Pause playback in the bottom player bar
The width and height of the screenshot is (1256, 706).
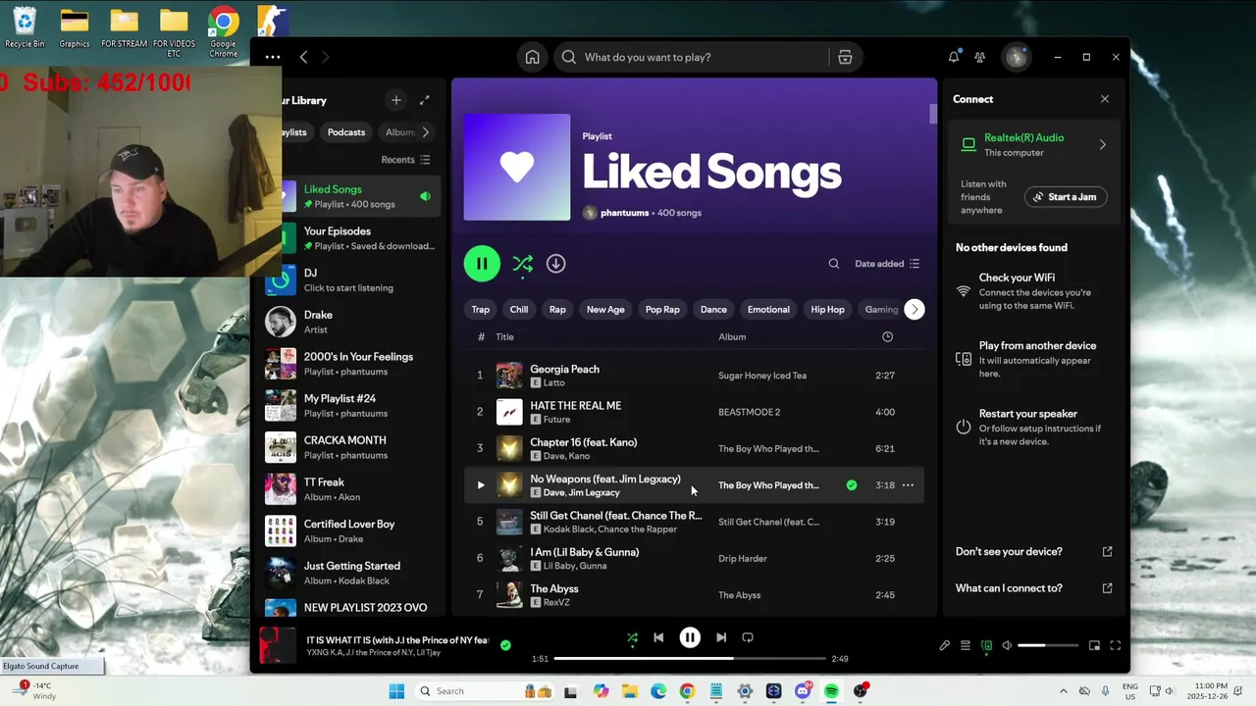coord(690,637)
